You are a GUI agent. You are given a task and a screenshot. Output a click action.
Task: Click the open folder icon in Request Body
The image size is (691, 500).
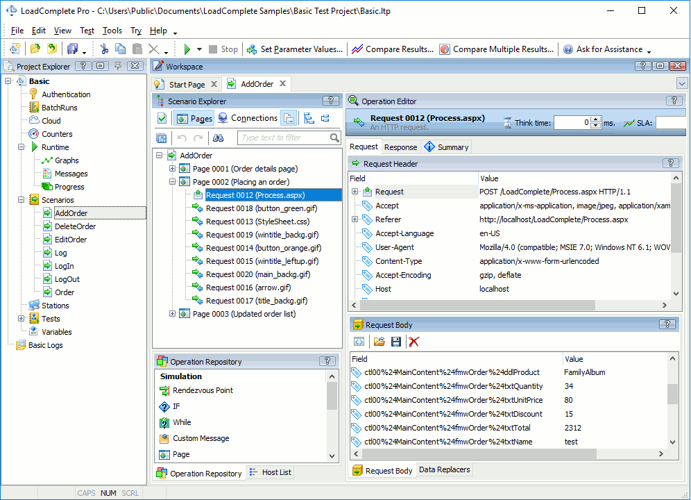coord(379,342)
